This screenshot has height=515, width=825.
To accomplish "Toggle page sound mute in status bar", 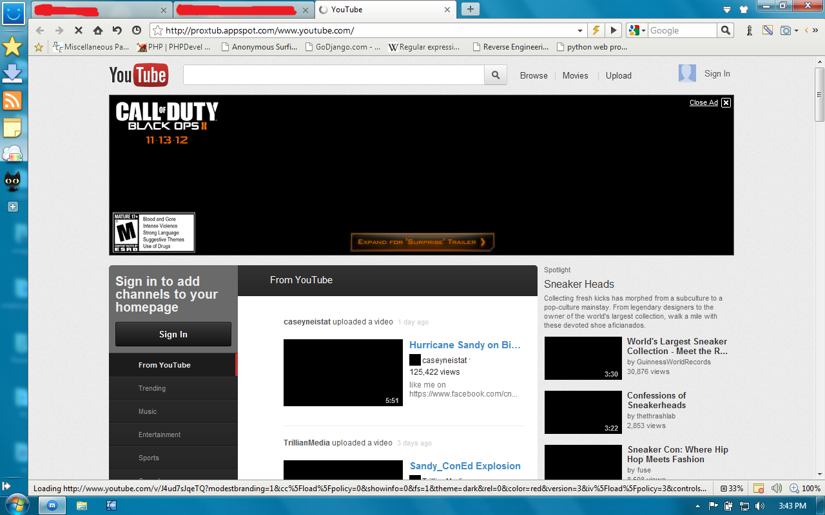I will [777, 489].
